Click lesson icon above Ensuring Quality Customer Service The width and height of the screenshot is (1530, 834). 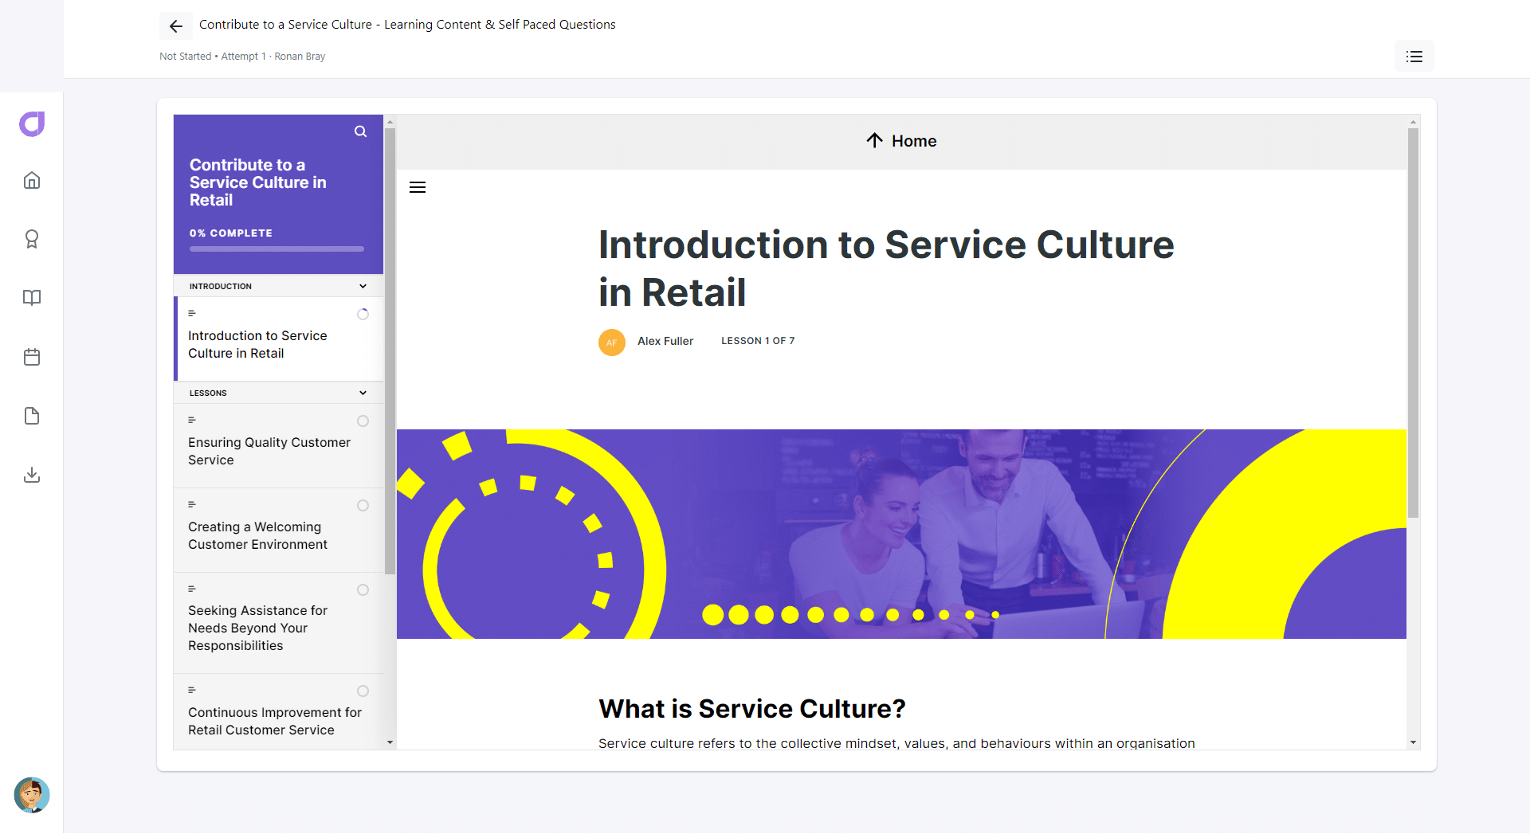[x=192, y=420]
